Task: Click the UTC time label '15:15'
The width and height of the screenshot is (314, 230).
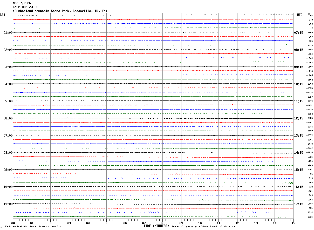Action: tap(299, 170)
